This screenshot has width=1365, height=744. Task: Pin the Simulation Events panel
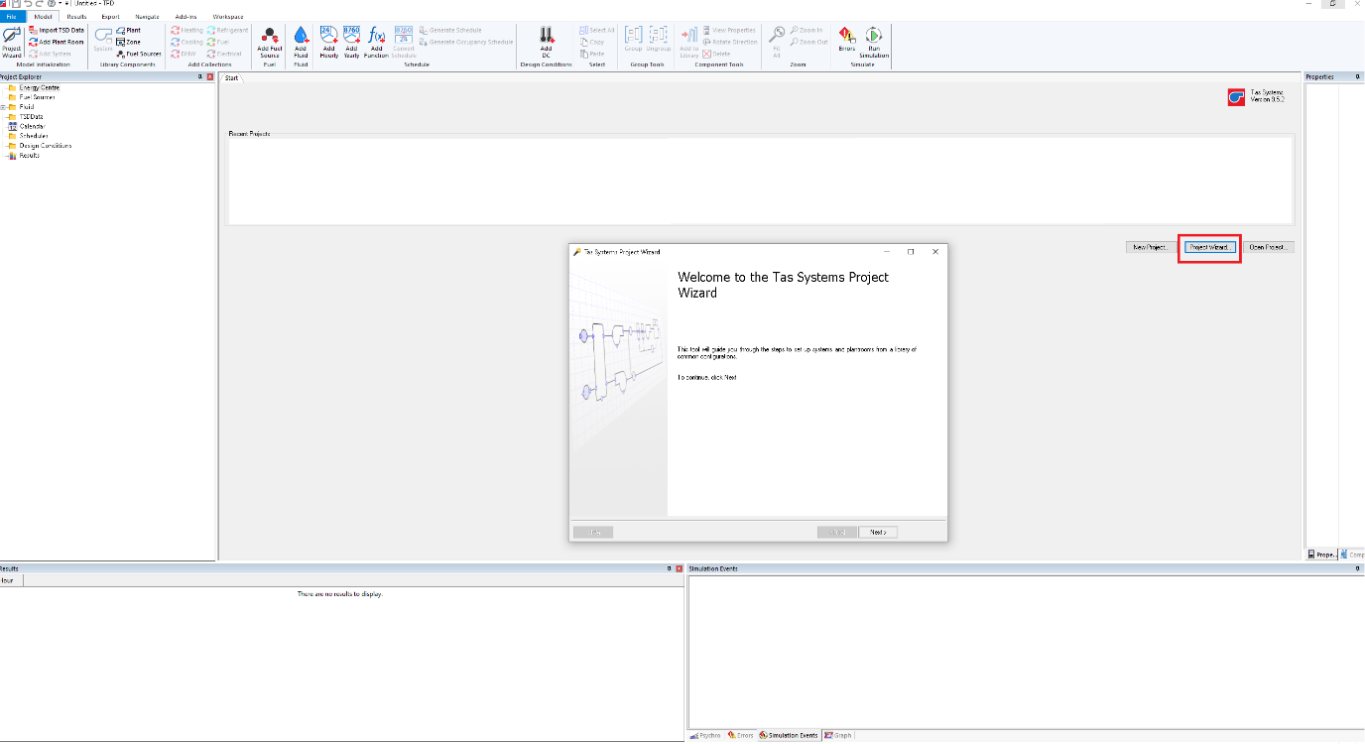pos(1358,568)
